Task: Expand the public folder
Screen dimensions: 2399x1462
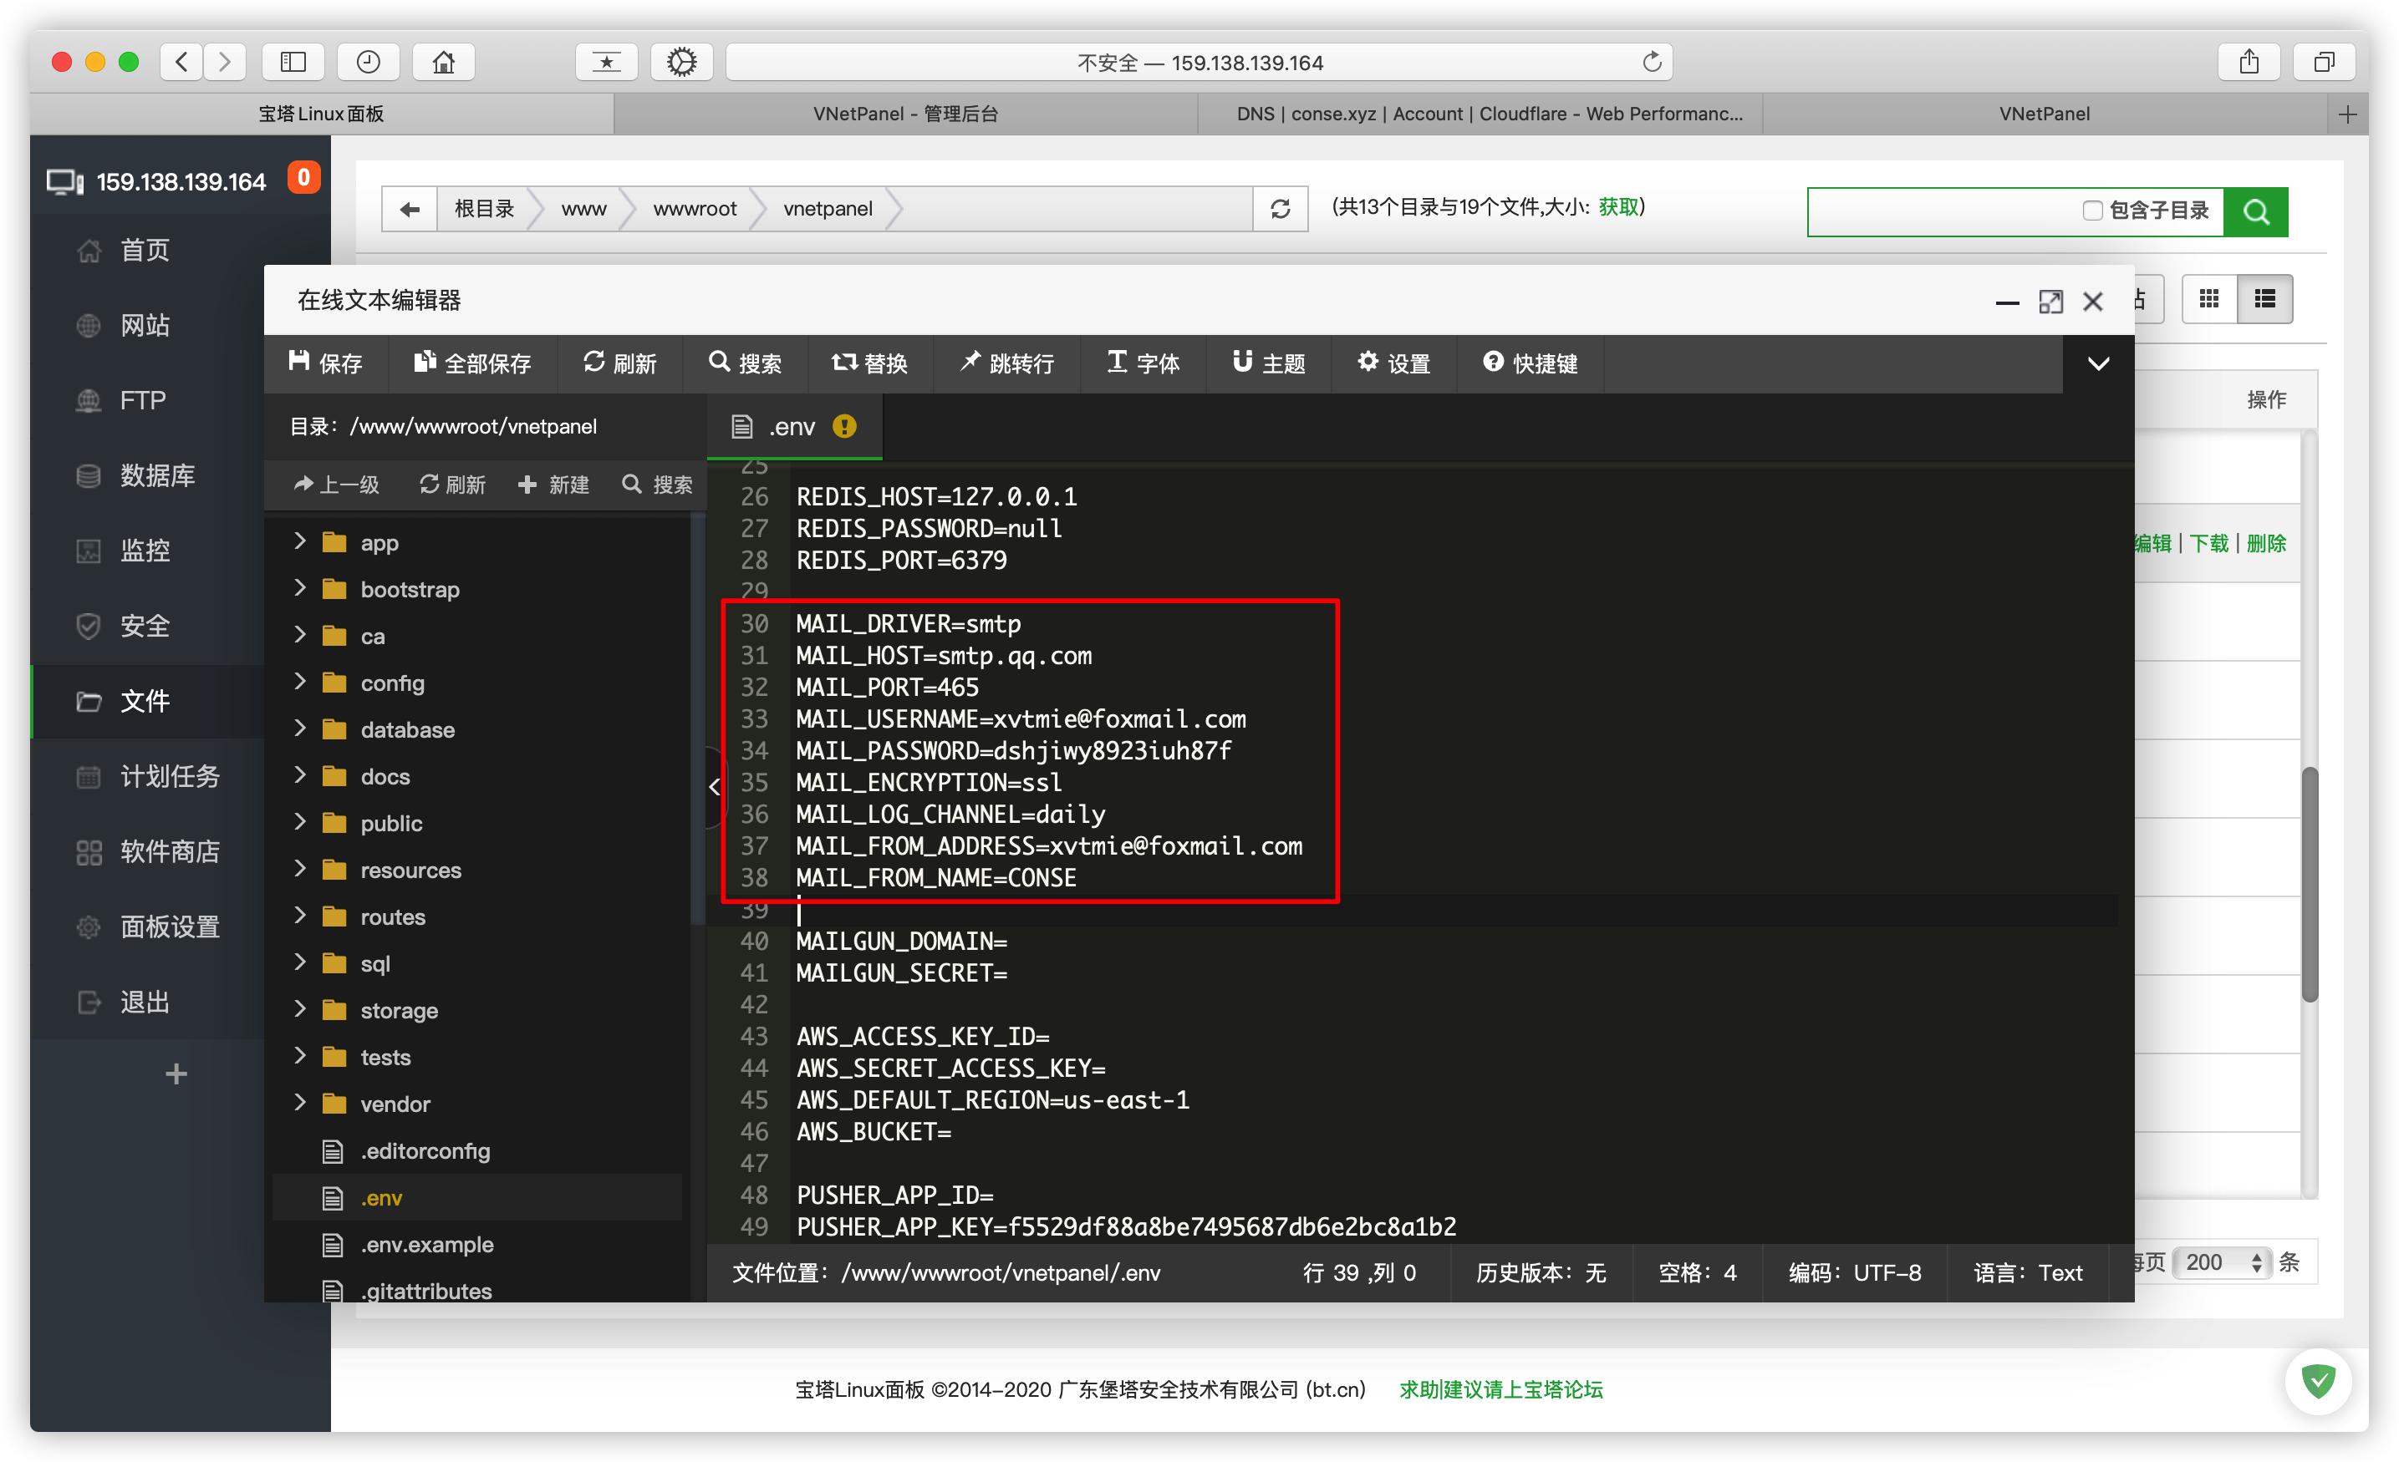Action: point(300,821)
